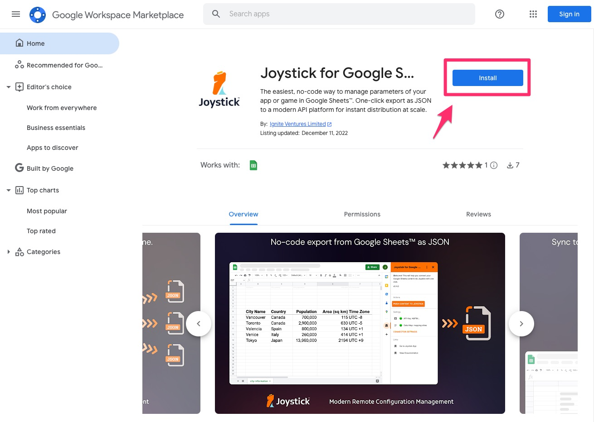Click the download count icon
Image resolution: width=594 pixels, height=422 pixels.
pyautogui.click(x=510, y=165)
